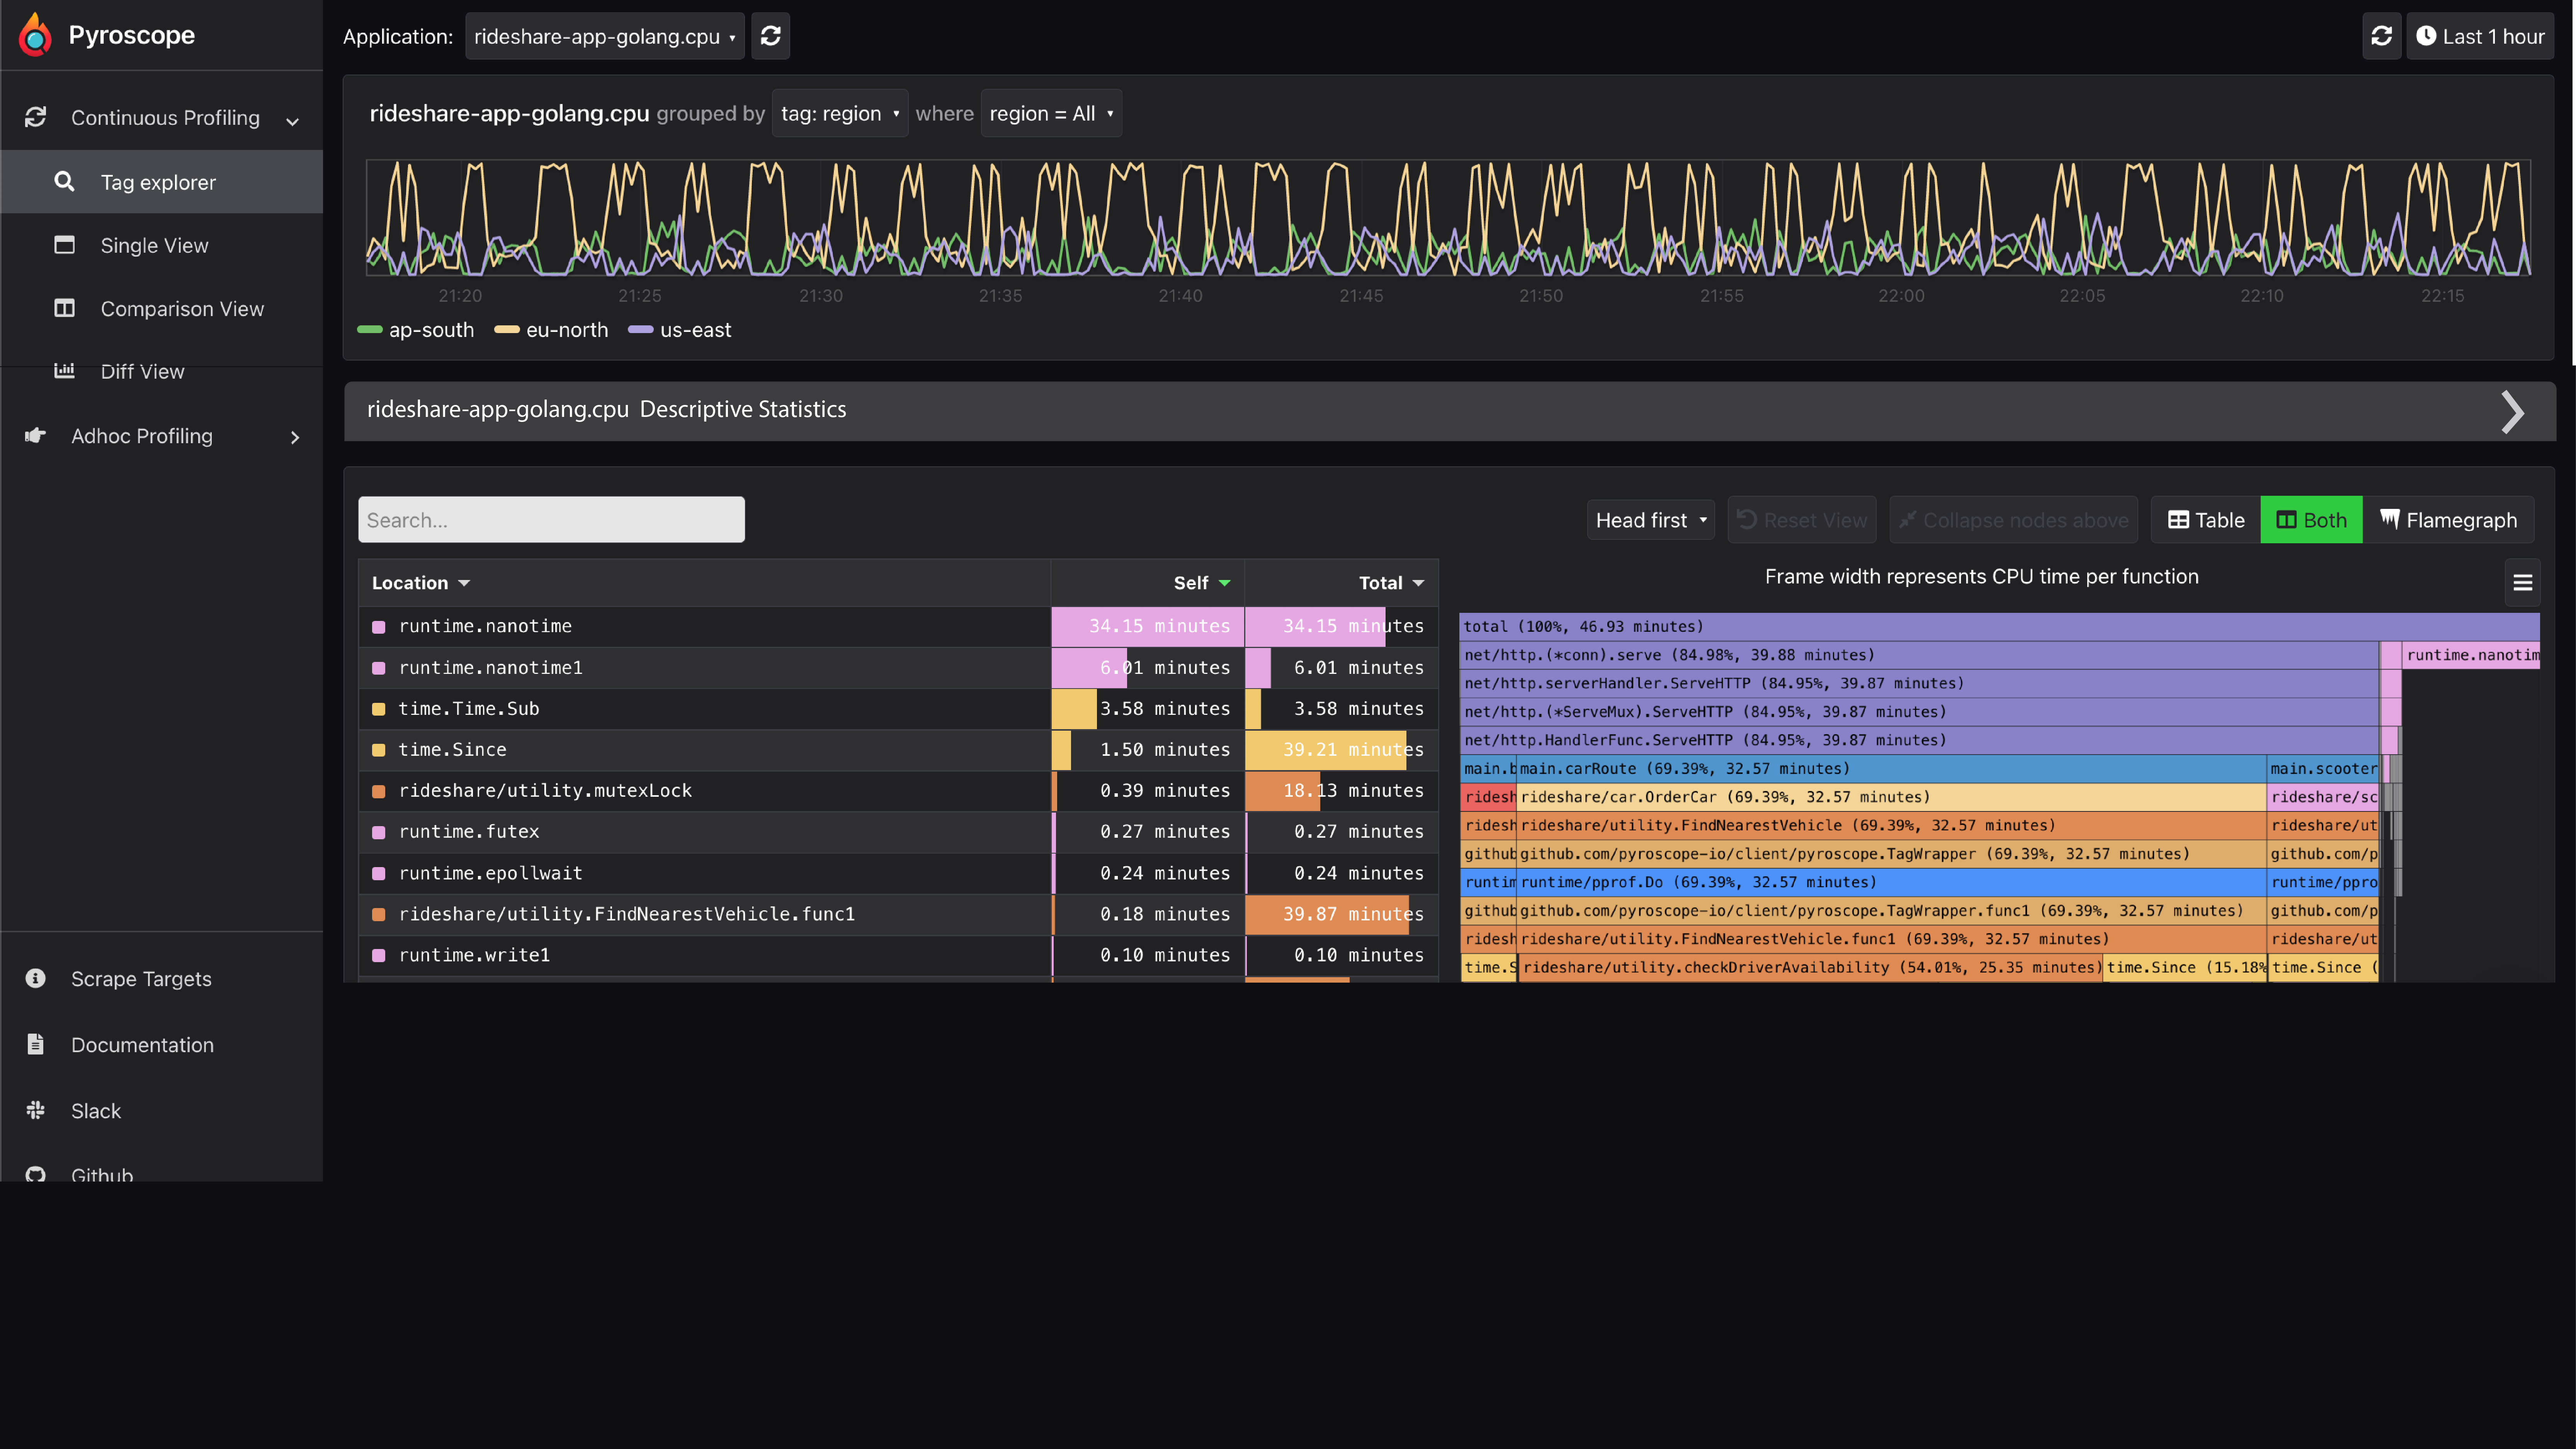Viewport: 2576px width, 1449px height.
Task: Open the Slack link in the sidebar
Action: 95,1110
